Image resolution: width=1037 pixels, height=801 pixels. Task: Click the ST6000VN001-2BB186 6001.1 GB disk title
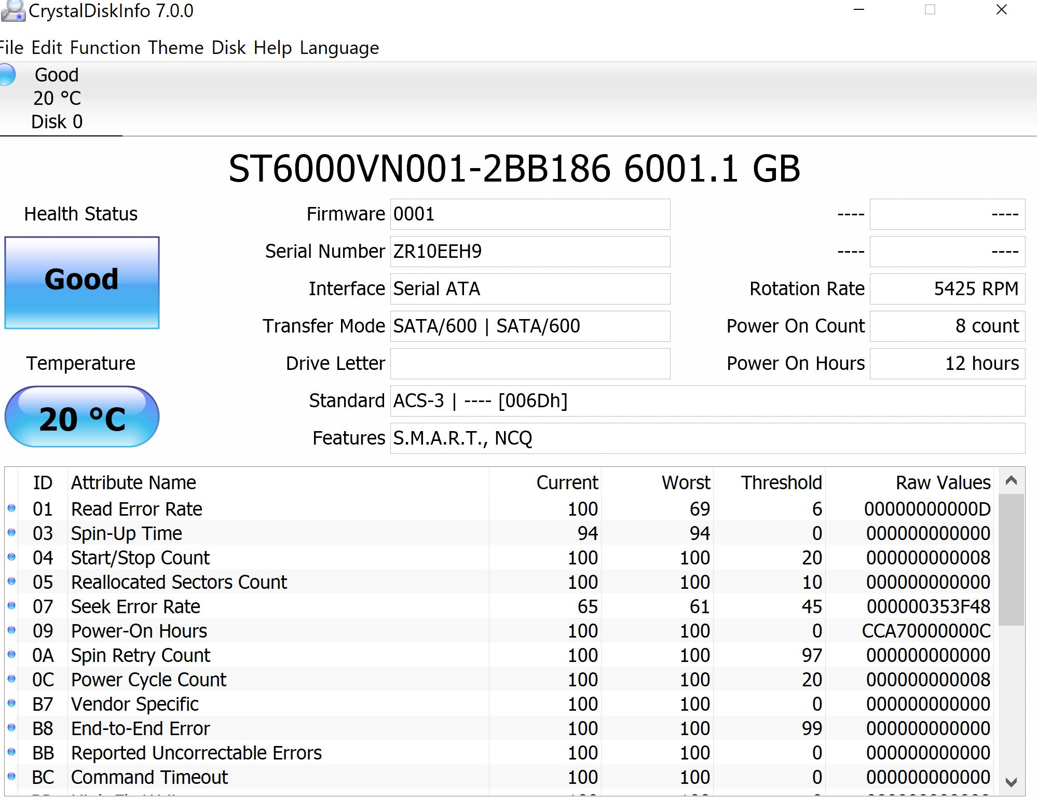point(514,169)
